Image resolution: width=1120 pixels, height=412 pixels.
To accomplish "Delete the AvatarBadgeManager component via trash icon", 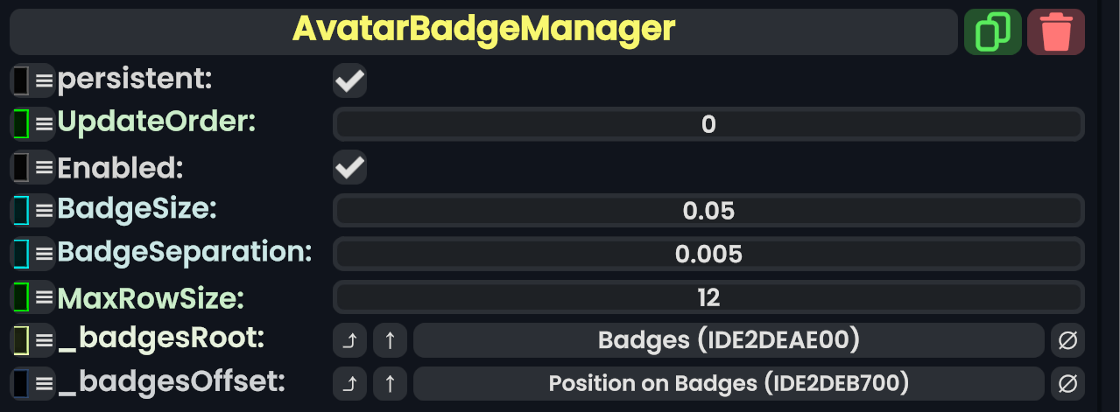I will 1055,32.
